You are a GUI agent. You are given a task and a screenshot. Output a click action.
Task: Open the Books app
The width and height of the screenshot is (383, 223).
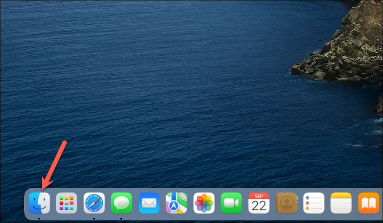coord(369,203)
